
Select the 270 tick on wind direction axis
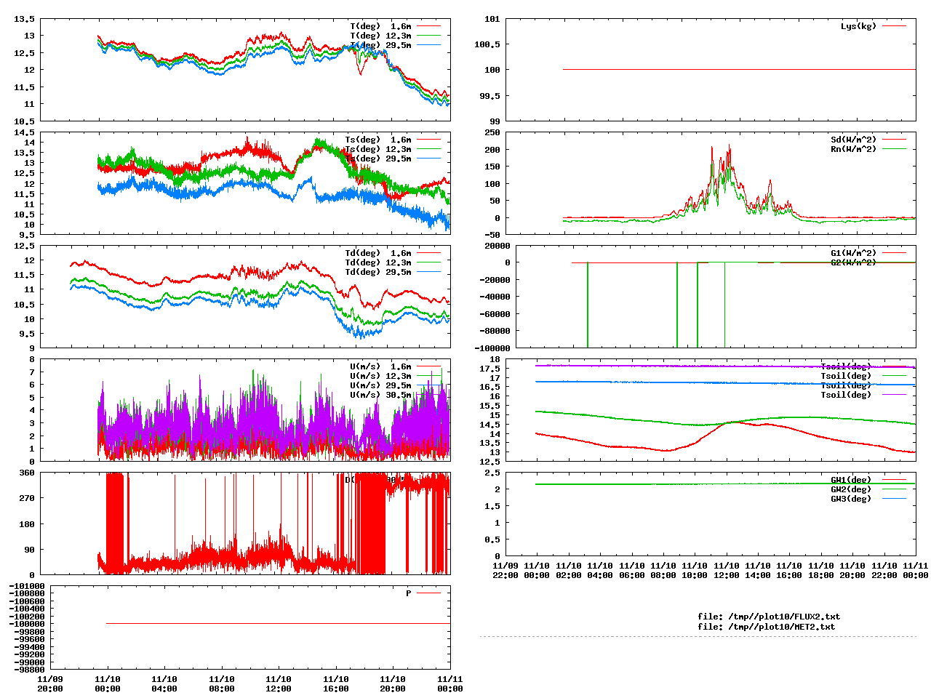[x=27, y=498]
